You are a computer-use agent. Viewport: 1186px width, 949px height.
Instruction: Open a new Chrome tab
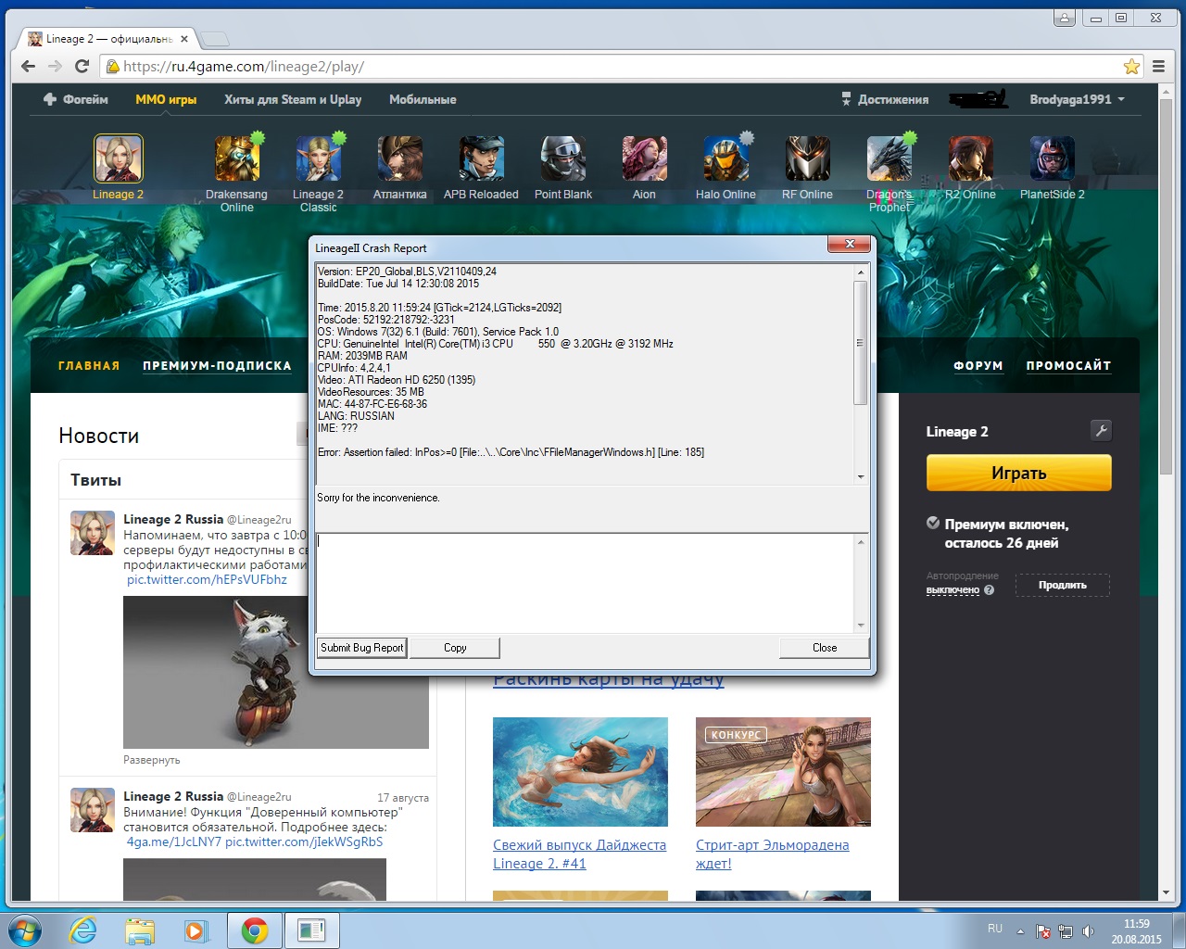[x=214, y=39]
